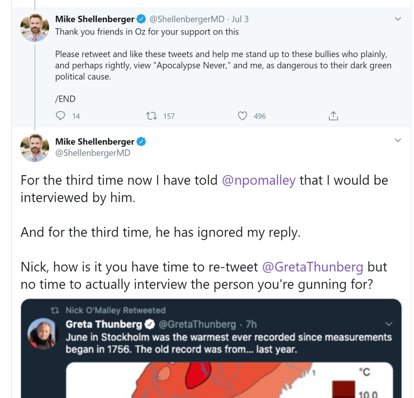
Task: Click the verified badge on the second Shellenberger tweet
Action: click(140, 141)
